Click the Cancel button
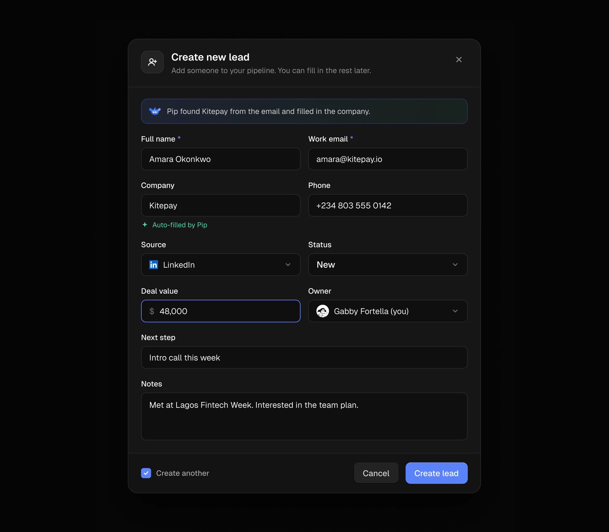 coord(376,473)
